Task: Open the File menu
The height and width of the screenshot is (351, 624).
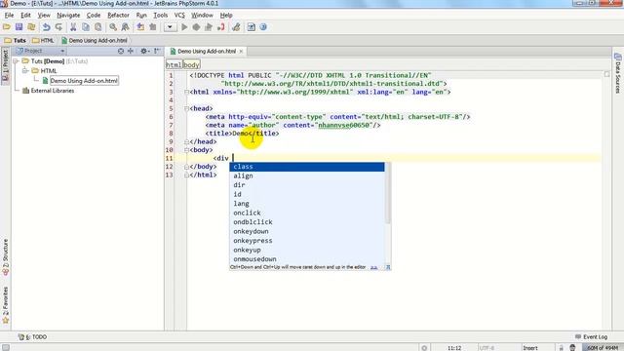Action: click(x=9, y=16)
